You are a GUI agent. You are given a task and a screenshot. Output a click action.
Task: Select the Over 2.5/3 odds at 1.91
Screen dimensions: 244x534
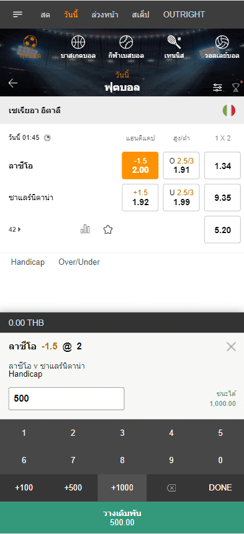click(x=181, y=165)
